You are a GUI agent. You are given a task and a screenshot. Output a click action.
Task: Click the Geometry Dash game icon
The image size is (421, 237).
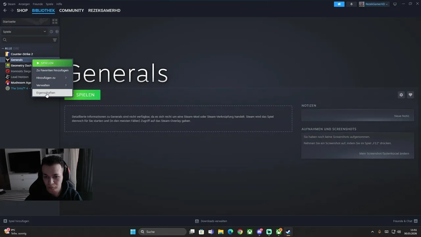click(8, 66)
